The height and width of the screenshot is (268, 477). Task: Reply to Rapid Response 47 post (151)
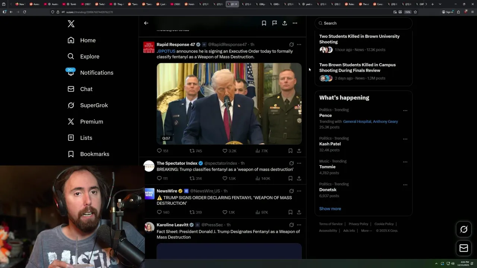163,151
